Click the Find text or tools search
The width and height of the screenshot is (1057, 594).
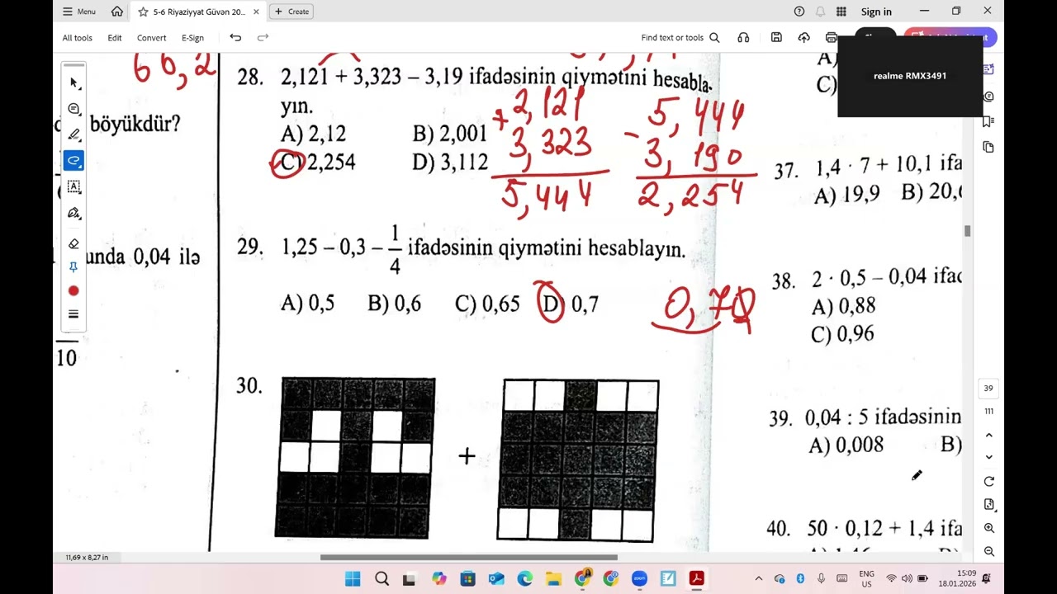[680, 38]
